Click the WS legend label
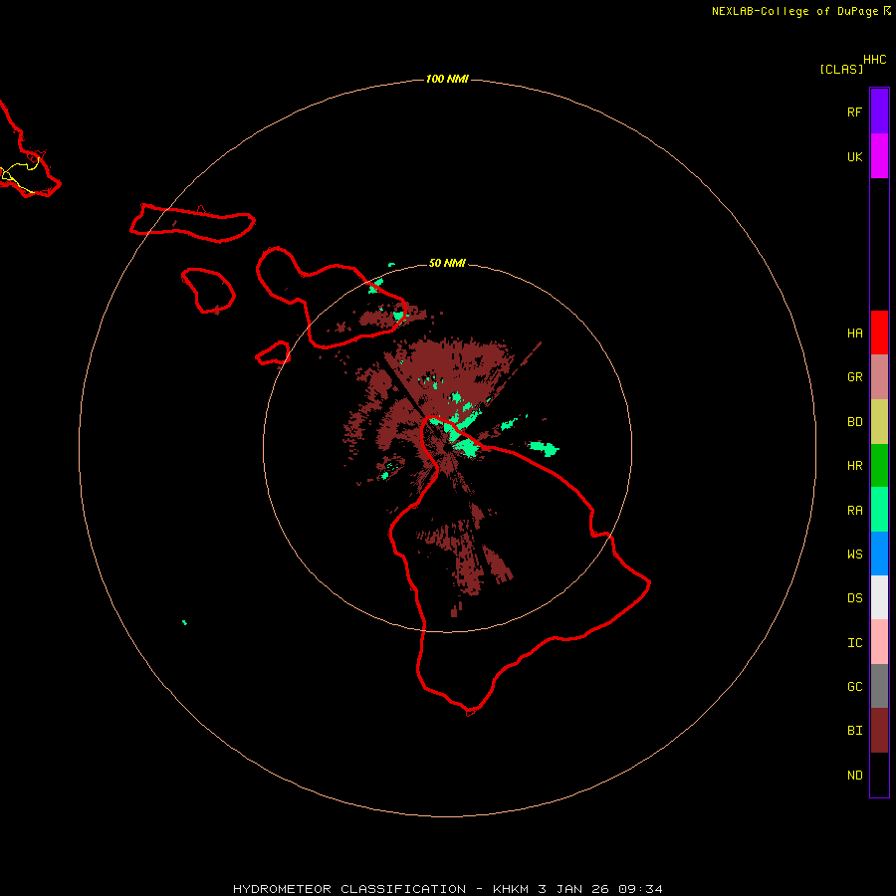Screen dimensions: 896x896 (x=854, y=554)
